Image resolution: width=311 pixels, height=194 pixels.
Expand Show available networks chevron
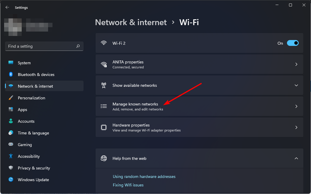(x=296, y=85)
